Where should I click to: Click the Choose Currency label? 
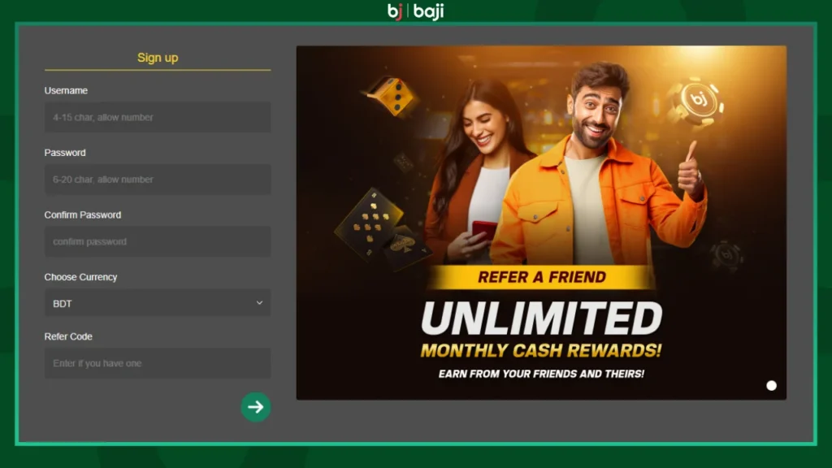pos(80,277)
